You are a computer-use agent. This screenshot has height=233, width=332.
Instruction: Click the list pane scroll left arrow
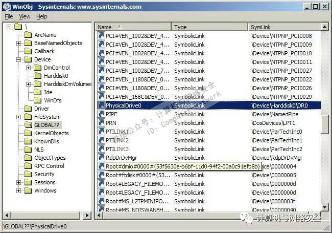99,216
